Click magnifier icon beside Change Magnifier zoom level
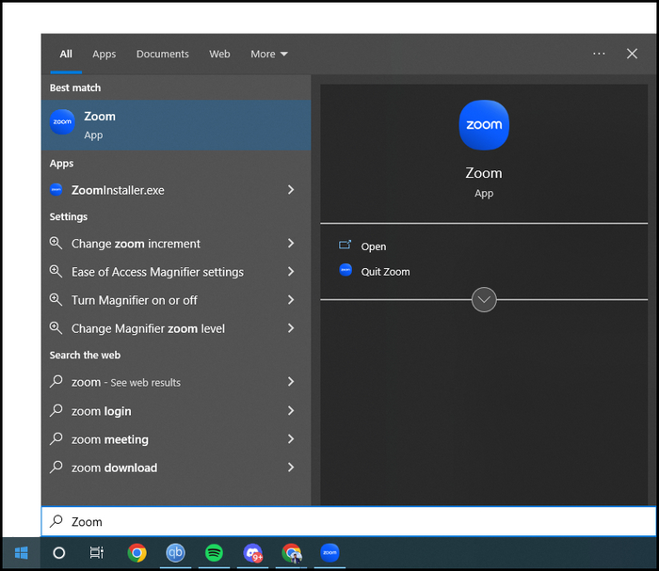Screen dimensions: 659x571 click(x=56, y=328)
